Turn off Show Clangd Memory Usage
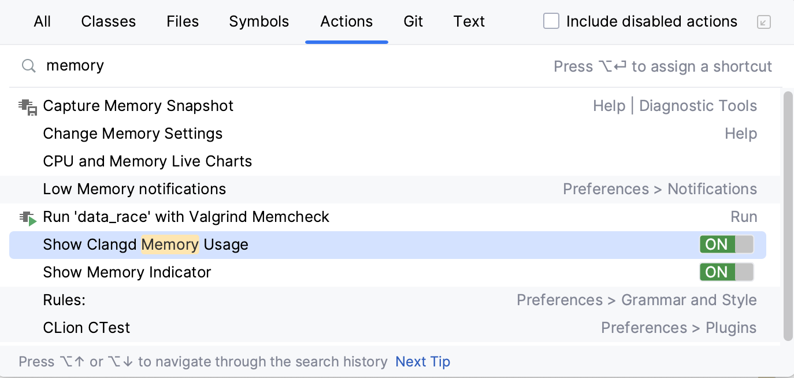The width and height of the screenshot is (794, 378). [726, 244]
